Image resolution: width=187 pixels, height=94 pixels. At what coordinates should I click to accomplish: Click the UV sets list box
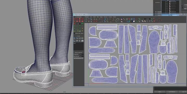click(78, 46)
